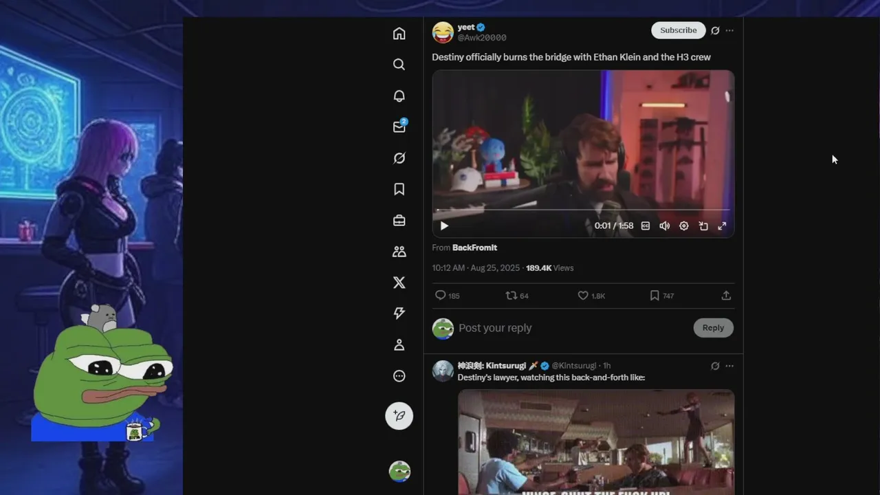Click yeet's laughing emoji avatar
The width and height of the screenshot is (880, 495).
coord(443,32)
